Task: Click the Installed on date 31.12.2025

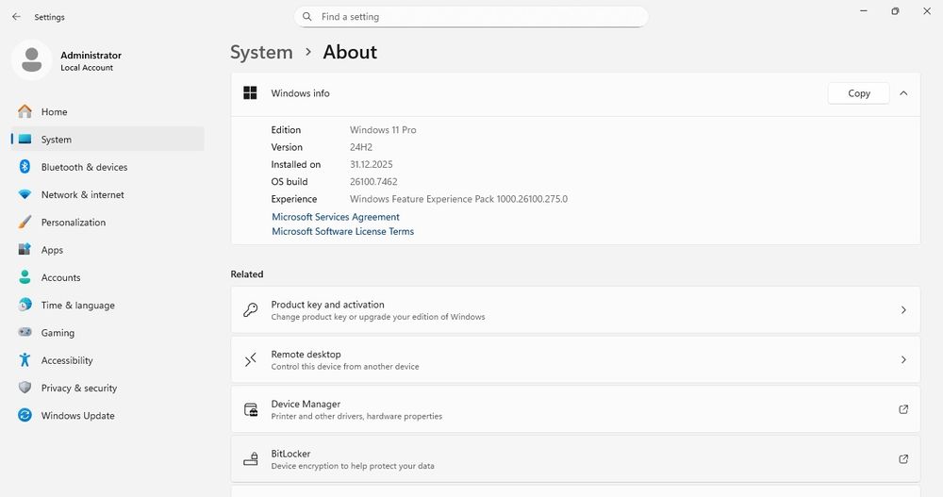Action: (371, 164)
